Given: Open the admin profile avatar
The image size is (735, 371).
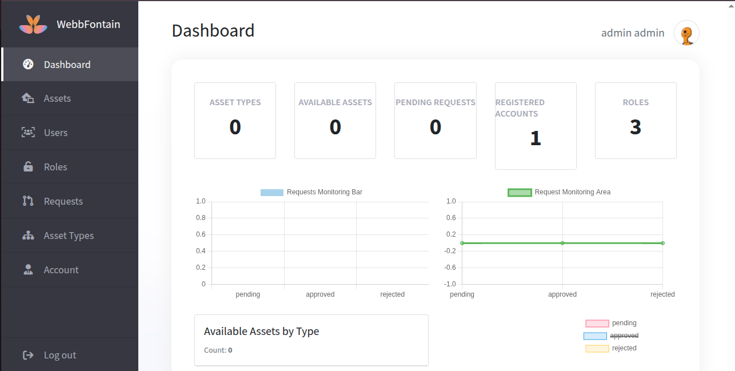Looking at the screenshot, I should tap(686, 33).
